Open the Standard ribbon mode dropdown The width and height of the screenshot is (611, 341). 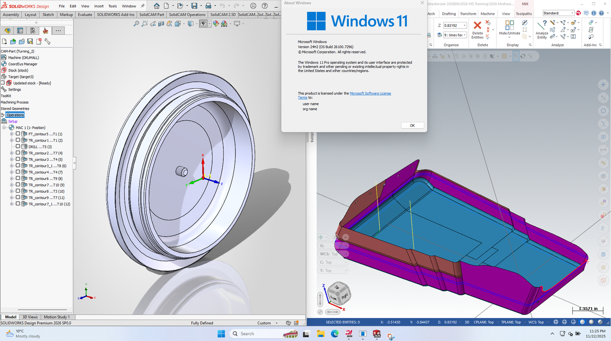pos(572,13)
